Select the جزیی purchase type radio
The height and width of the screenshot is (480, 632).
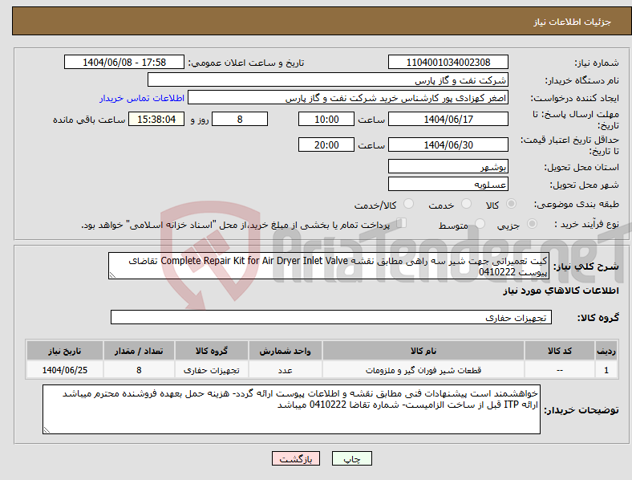[x=532, y=223]
